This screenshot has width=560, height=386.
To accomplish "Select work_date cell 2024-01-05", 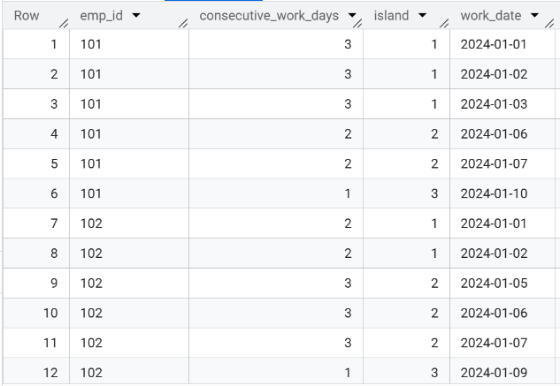I will pyautogui.click(x=494, y=283).
